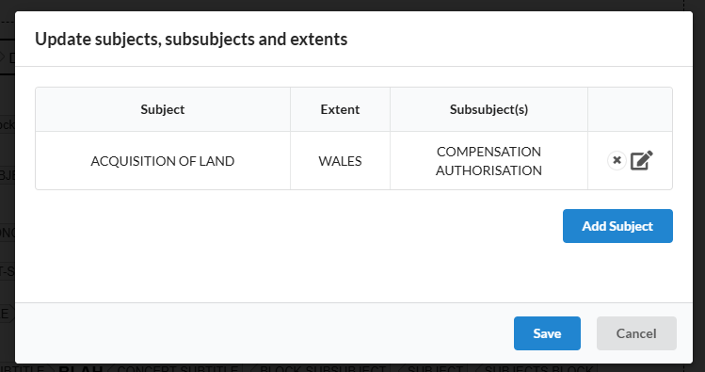Click the empty actions column header cell
Screen dimensions: 705x372
[630, 109]
